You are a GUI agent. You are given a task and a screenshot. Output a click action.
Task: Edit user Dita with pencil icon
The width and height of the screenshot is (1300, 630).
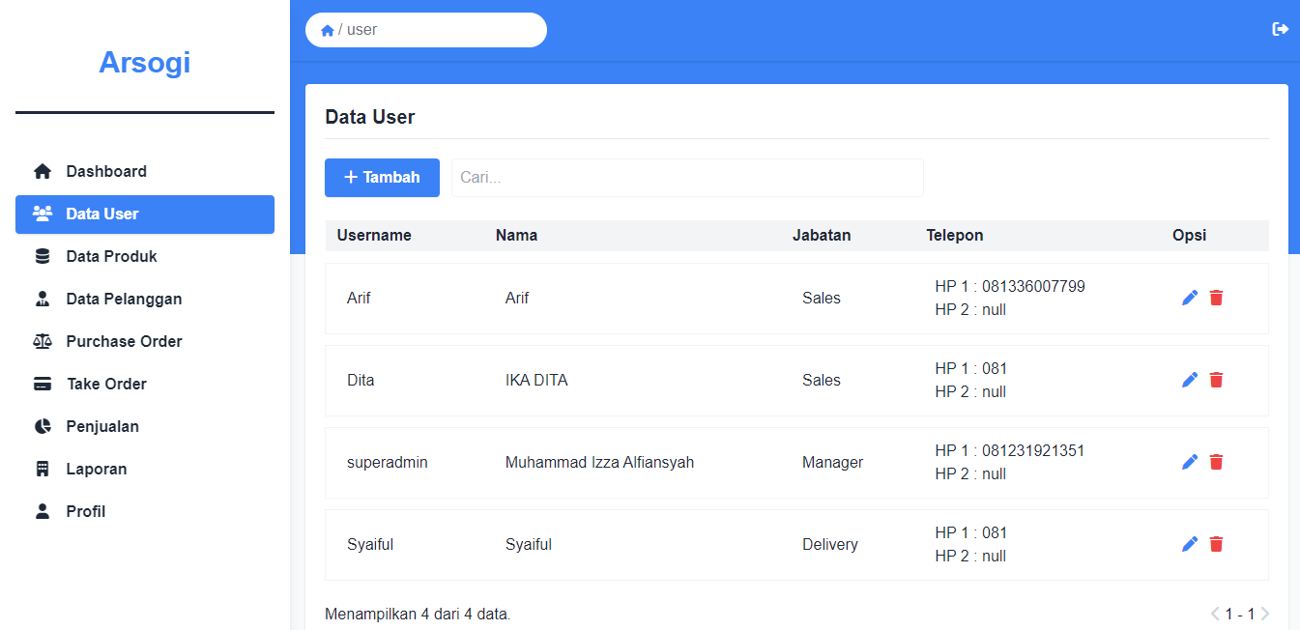(x=1190, y=380)
